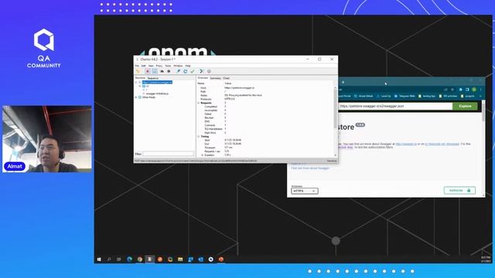Viewport: 495px width, 278px height.
Task: Open the Proxy menu in Charles
Action: tap(159, 66)
